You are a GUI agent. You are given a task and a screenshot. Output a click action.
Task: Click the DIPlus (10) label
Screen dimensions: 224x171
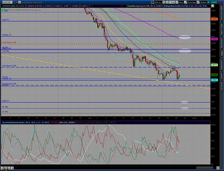tap(102, 123)
